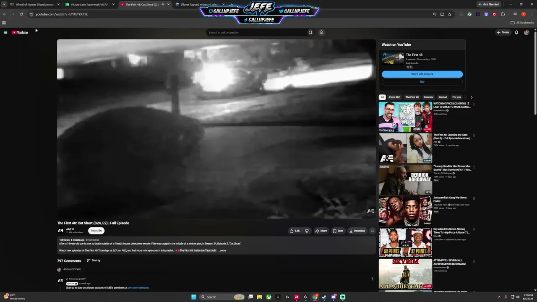Bookmark this page with the star icon
This screenshot has width=537, height=302.
450,14
